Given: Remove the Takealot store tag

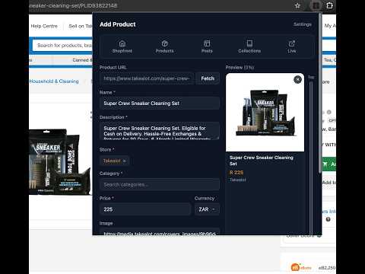Looking at the screenshot, I should (x=125, y=161).
